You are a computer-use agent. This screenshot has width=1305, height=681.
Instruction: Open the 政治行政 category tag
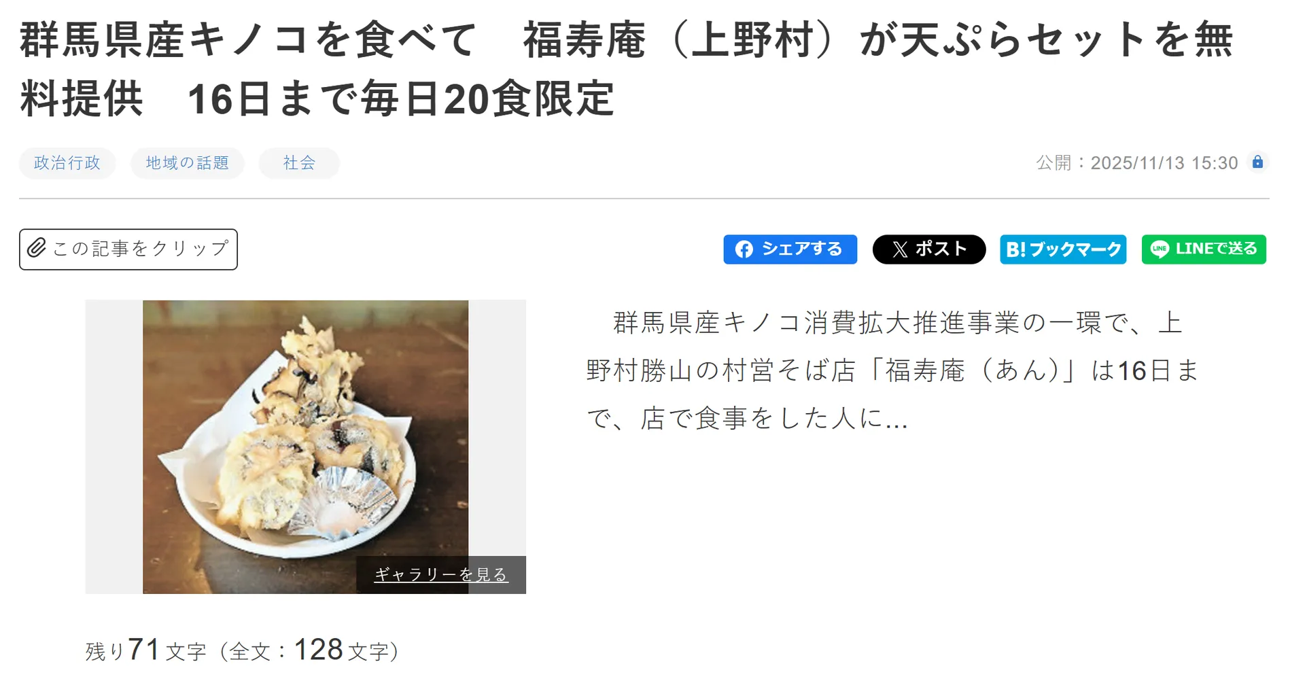pyautogui.click(x=67, y=163)
